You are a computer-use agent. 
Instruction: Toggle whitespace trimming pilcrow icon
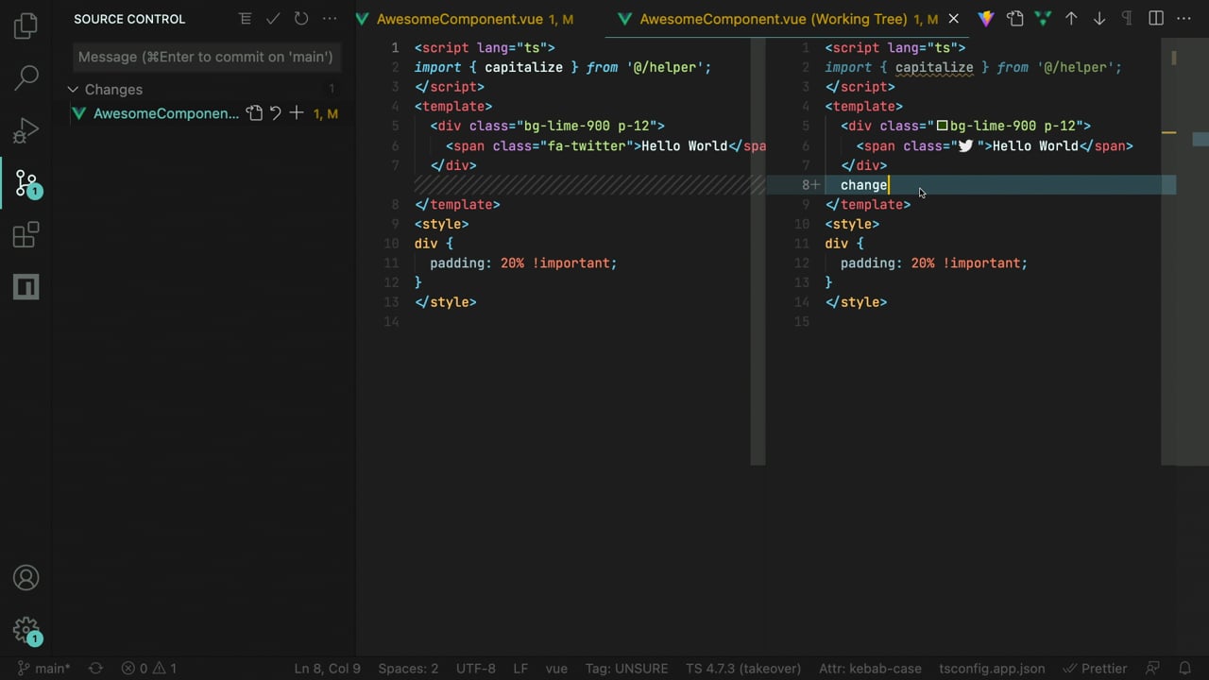coord(1127,19)
